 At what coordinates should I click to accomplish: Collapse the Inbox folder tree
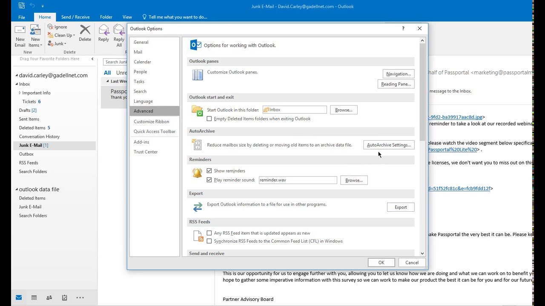[x=17, y=84]
